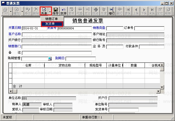
Task: Click the 保存 save toolbar icon
Action: (56, 11)
